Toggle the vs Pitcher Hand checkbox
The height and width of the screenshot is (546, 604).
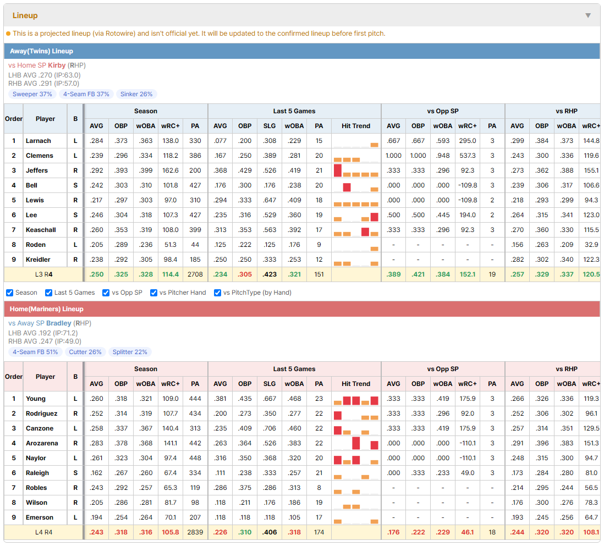coord(153,293)
